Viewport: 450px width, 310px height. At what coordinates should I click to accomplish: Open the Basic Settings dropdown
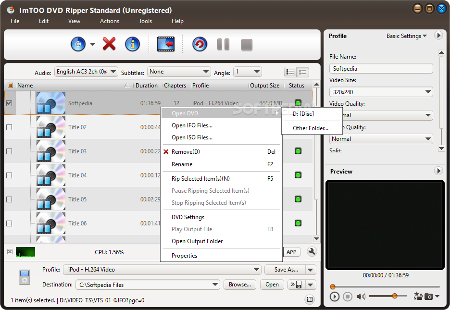pos(406,36)
